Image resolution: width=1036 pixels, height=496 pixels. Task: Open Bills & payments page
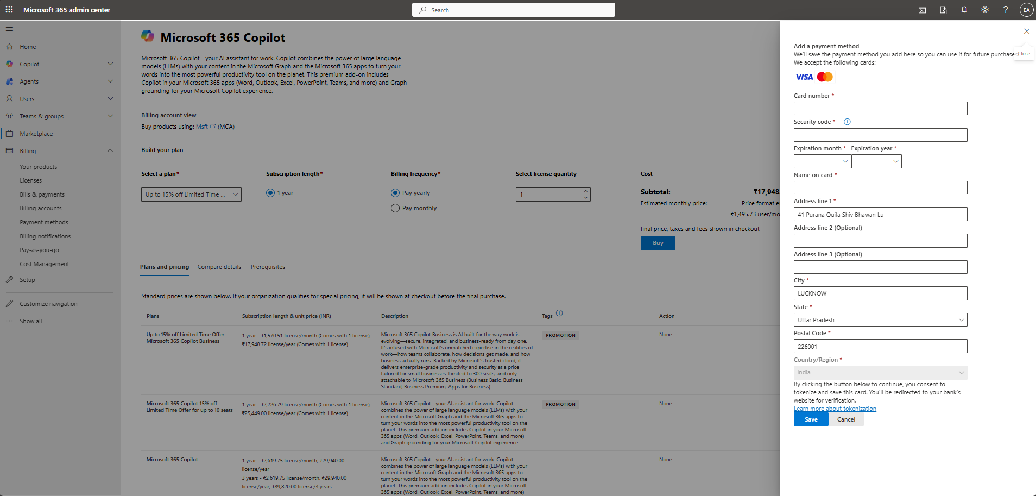click(42, 194)
